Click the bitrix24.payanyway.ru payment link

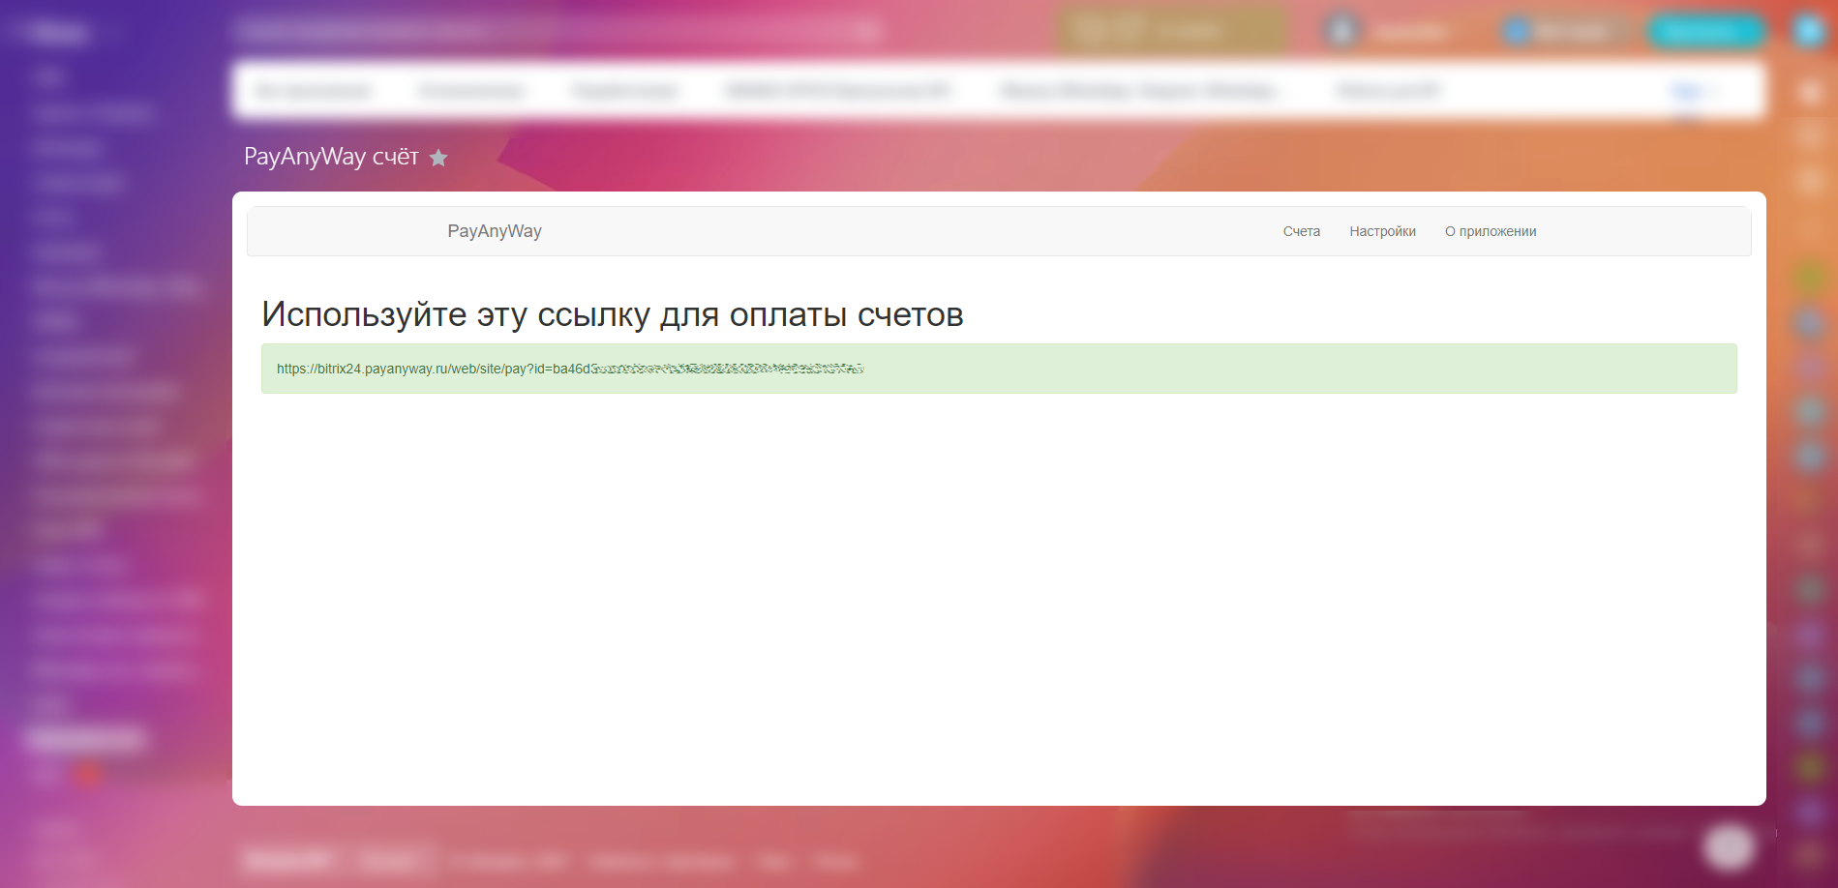(x=570, y=369)
